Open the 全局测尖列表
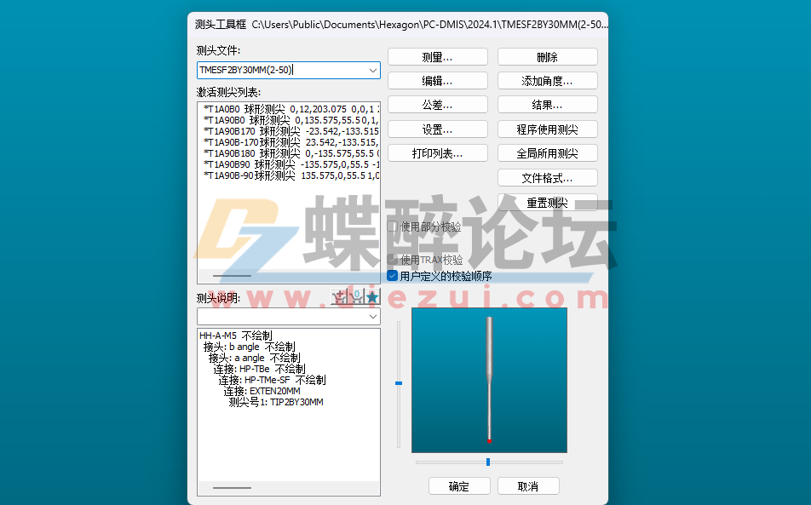This screenshot has width=811, height=505. click(547, 152)
